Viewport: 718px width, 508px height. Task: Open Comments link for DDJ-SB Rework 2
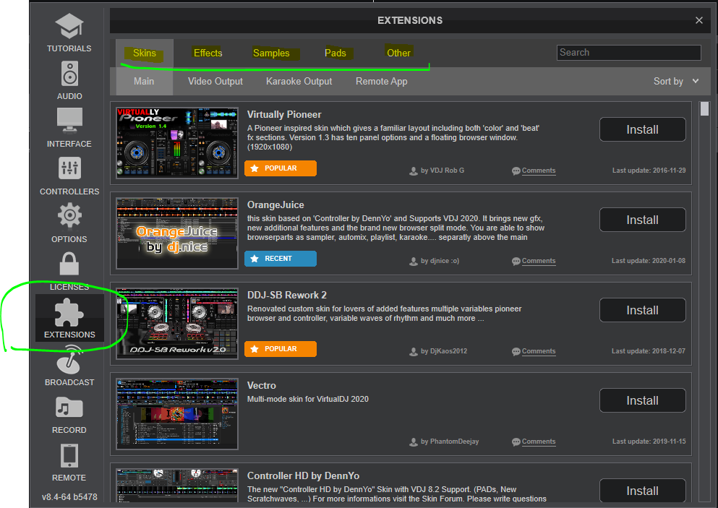tap(539, 351)
